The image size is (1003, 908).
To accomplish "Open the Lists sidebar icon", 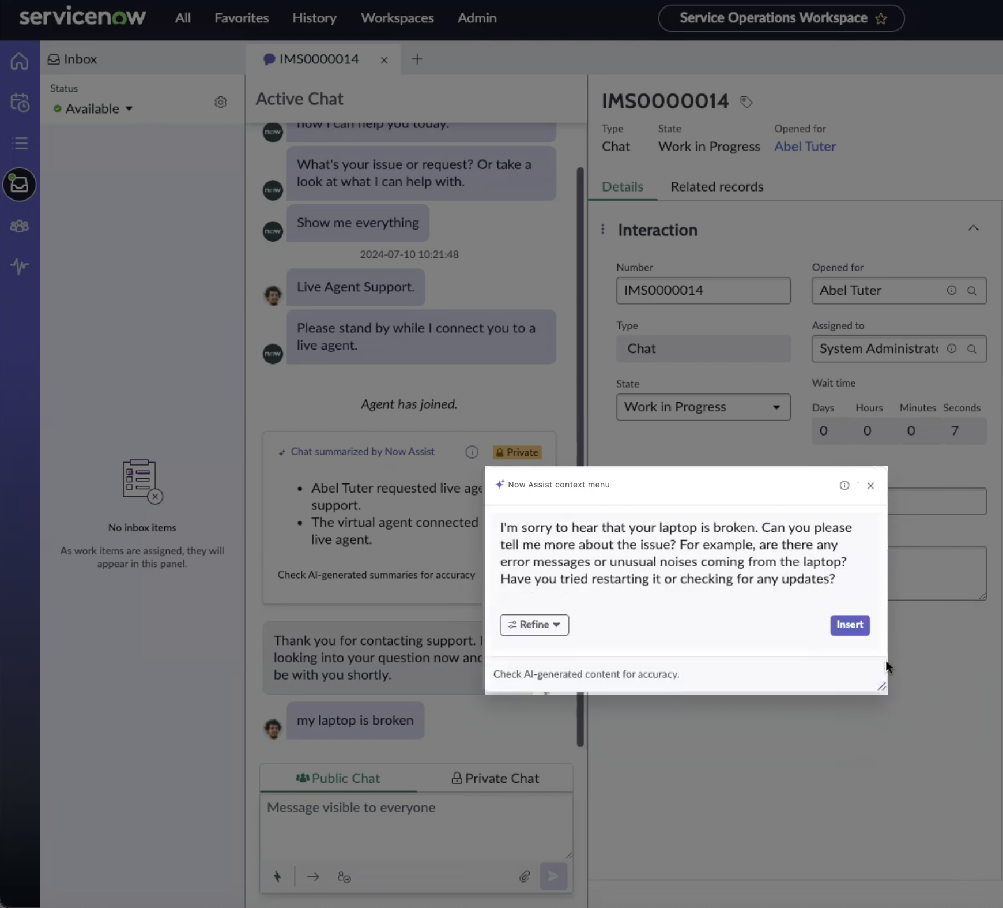I will click(x=20, y=143).
